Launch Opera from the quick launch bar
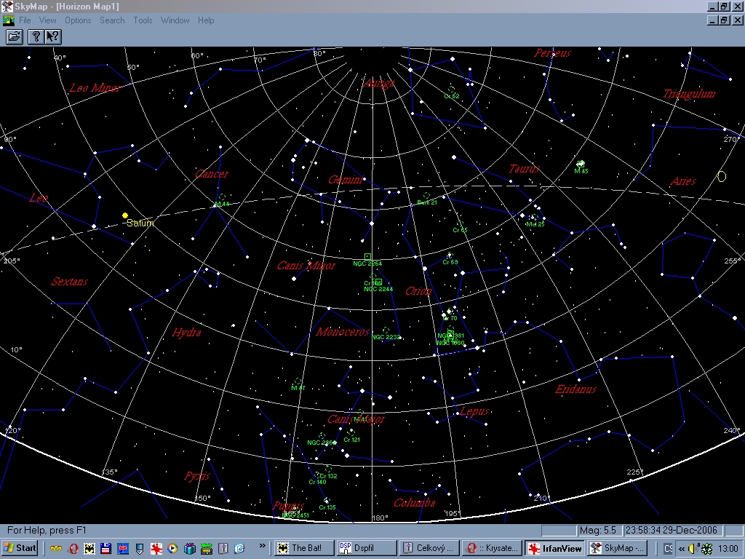This screenshot has width=745, height=559. pyautogui.click(x=73, y=549)
